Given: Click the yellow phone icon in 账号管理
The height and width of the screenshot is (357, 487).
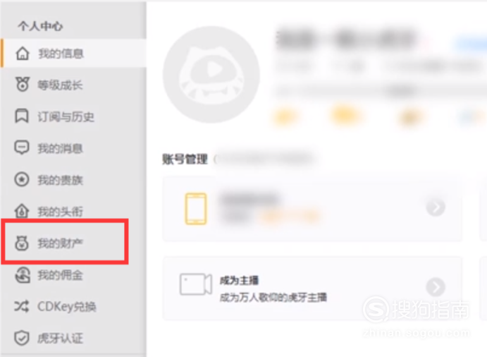Looking at the screenshot, I should pyautogui.click(x=196, y=209).
